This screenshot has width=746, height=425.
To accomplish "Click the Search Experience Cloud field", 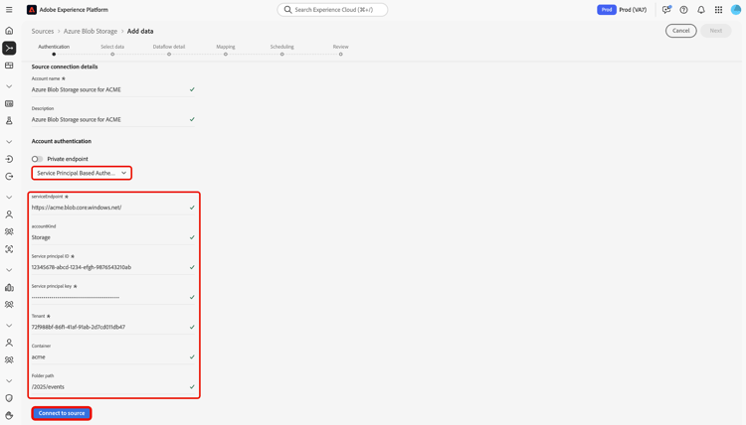I will point(332,10).
